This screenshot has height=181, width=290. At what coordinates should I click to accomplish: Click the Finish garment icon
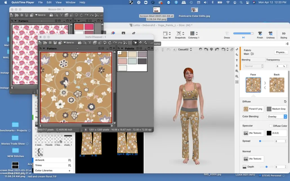(x=260, y=33)
